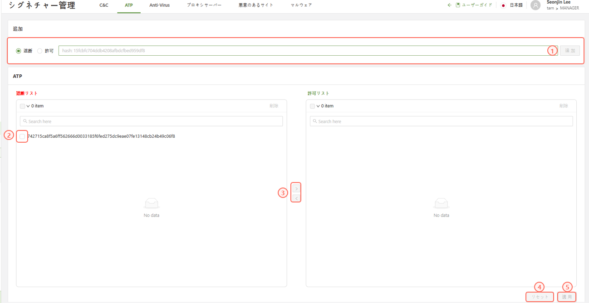This screenshot has width=589, height=303.
Task: Switch to the マルウェア tab
Action: [301, 5]
